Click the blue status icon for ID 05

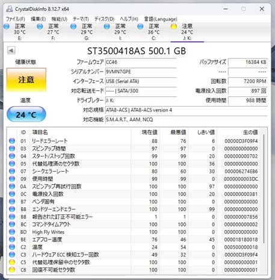coord(12,164)
